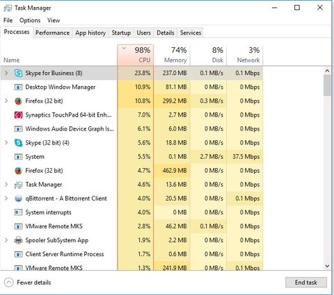Click the 462.9 MB memory value
Viewport: 334px width, 295px height.
coord(175,171)
